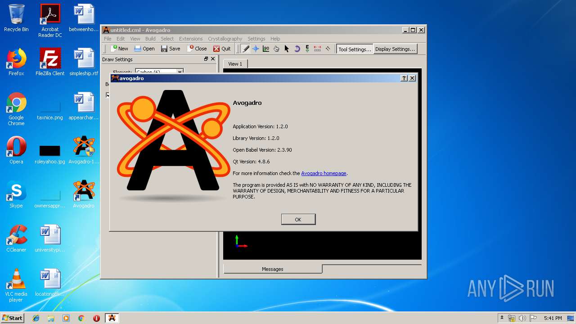This screenshot has width=576, height=324.
Task: Open Windows Media Player from taskbar
Action: (66, 318)
